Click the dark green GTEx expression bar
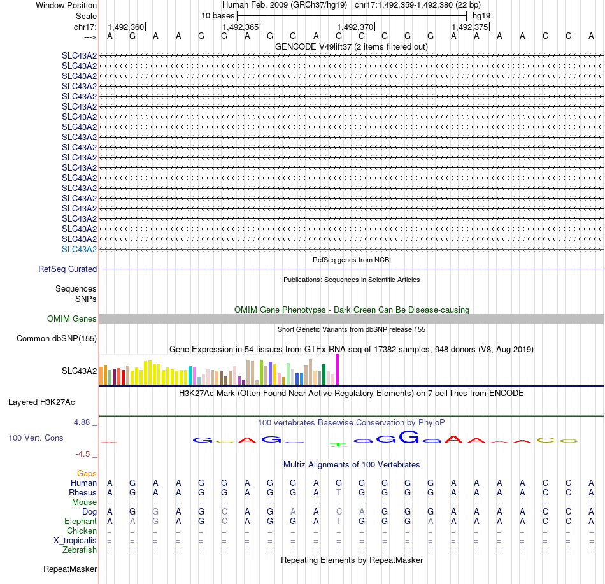 (324, 374)
